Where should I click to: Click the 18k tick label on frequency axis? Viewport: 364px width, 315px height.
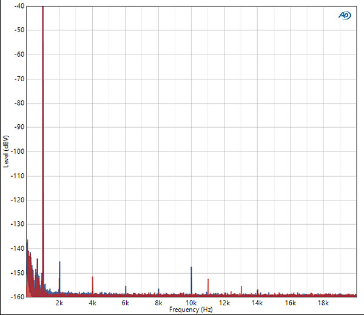tap(323, 303)
